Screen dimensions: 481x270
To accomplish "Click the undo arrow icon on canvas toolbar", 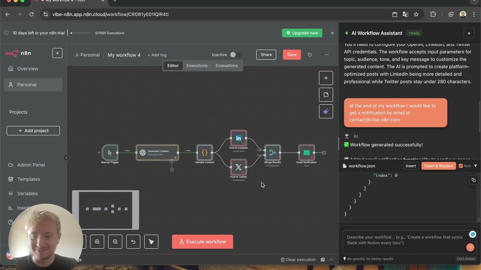I will 133,241.
